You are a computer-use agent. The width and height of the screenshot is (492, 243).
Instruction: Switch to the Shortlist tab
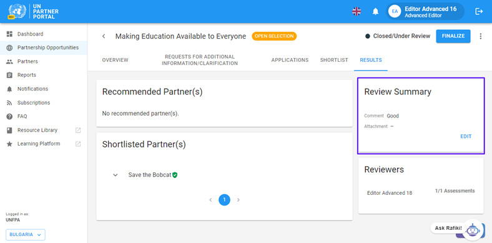pyautogui.click(x=334, y=60)
